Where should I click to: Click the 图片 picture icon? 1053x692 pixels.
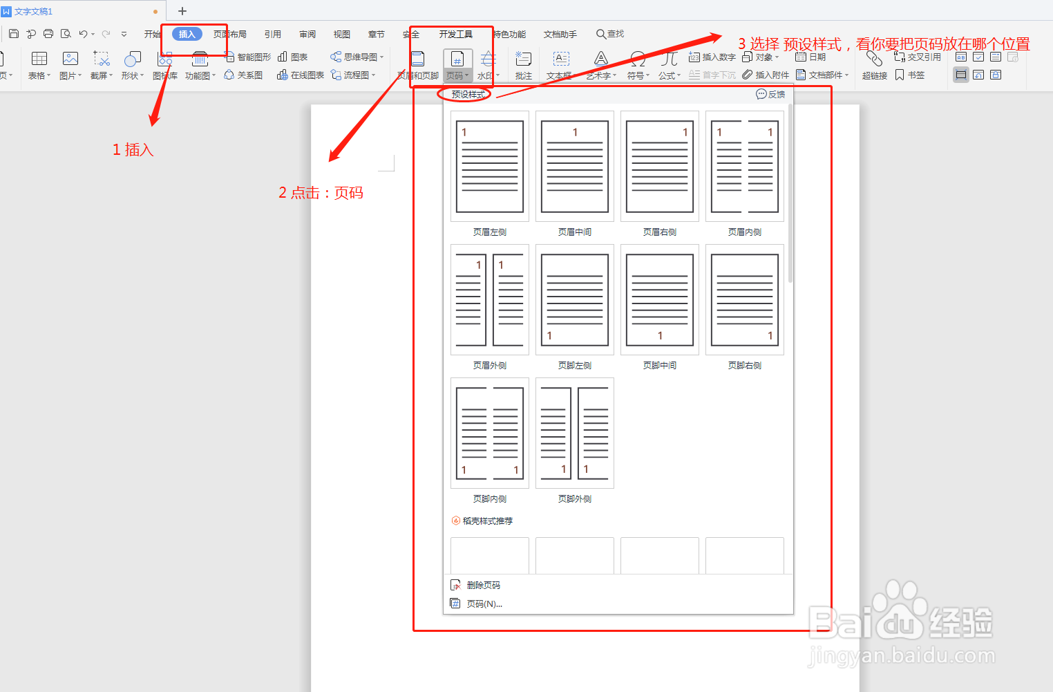pyautogui.click(x=70, y=59)
